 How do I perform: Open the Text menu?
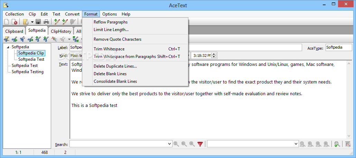56,14
